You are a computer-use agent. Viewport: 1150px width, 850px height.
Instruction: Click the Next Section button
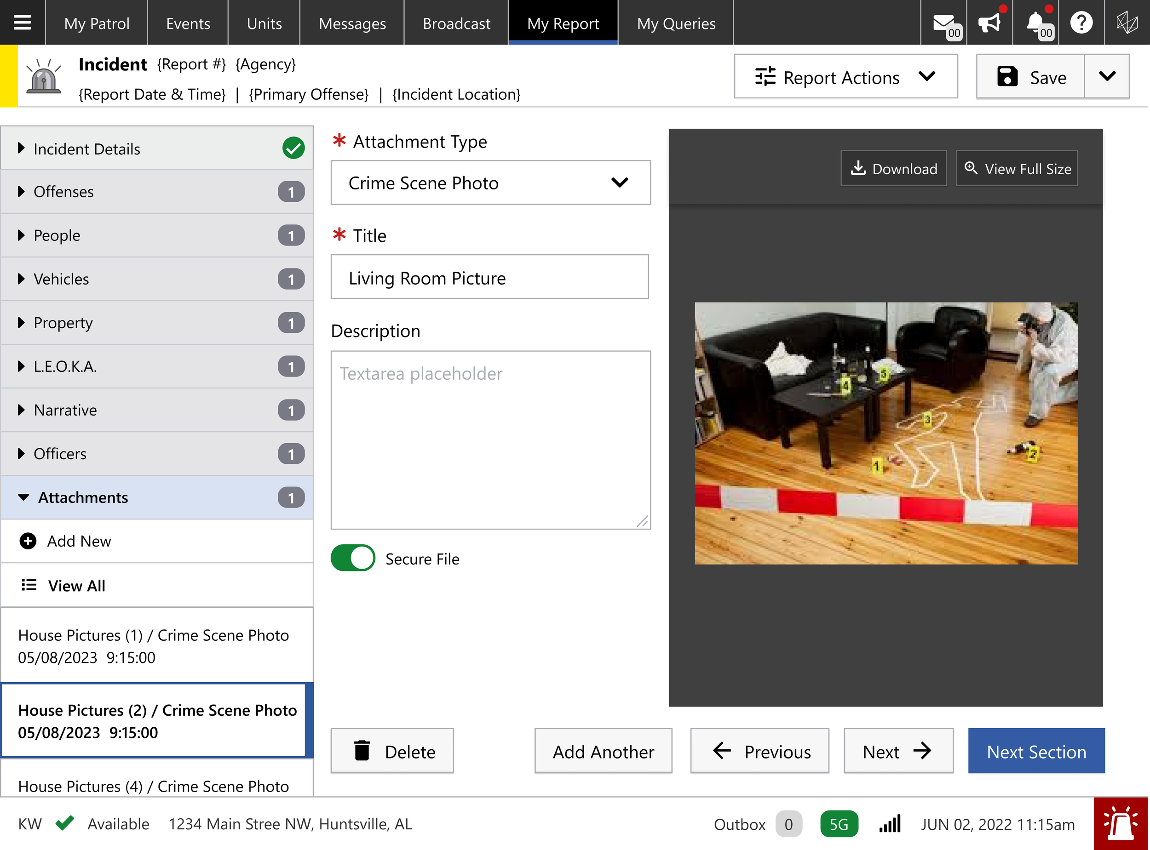1037,751
